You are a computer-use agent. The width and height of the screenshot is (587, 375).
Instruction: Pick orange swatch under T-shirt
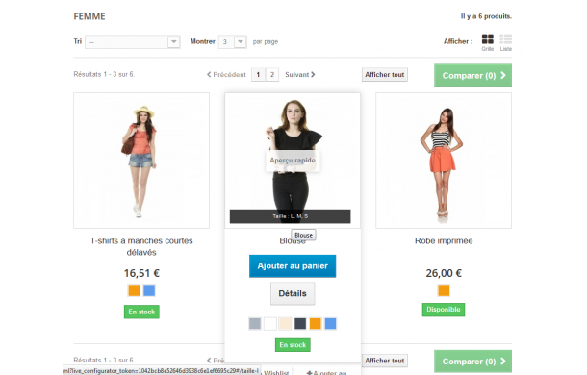click(134, 290)
